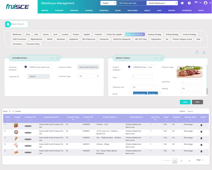This screenshot has width=212, height=170.
Task: Click the upload icon above product details
Action: (x=197, y=52)
